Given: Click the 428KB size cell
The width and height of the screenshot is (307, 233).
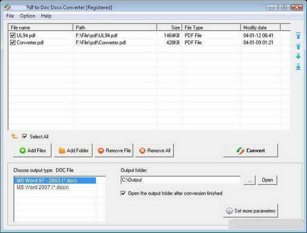Looking at the screenshot, I should point(173,43).
